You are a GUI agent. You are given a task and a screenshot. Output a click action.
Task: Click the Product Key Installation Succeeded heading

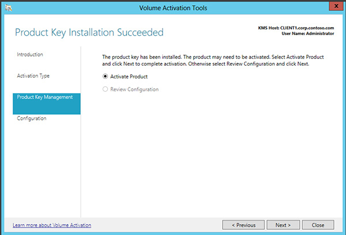pyautogui.click(x=89, y=32)
